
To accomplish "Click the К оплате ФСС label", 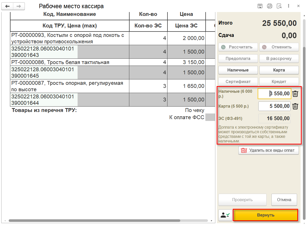I will (x=187, y=117).
